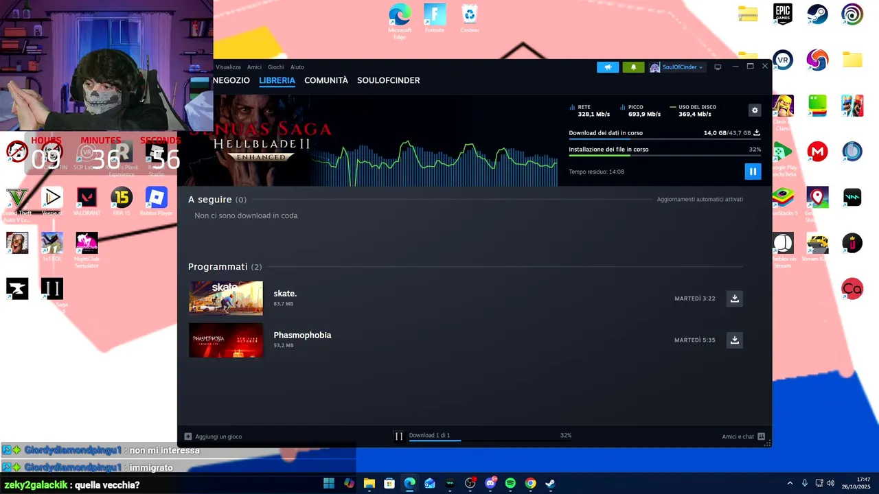The width and height of the screenshot is (879, 494).
Task: Open the Giochi menu
Action: point(276,67)
